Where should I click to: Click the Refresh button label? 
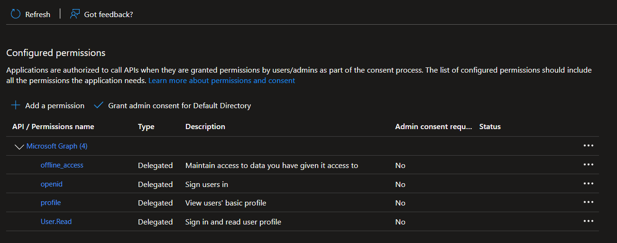click(37, 15)
